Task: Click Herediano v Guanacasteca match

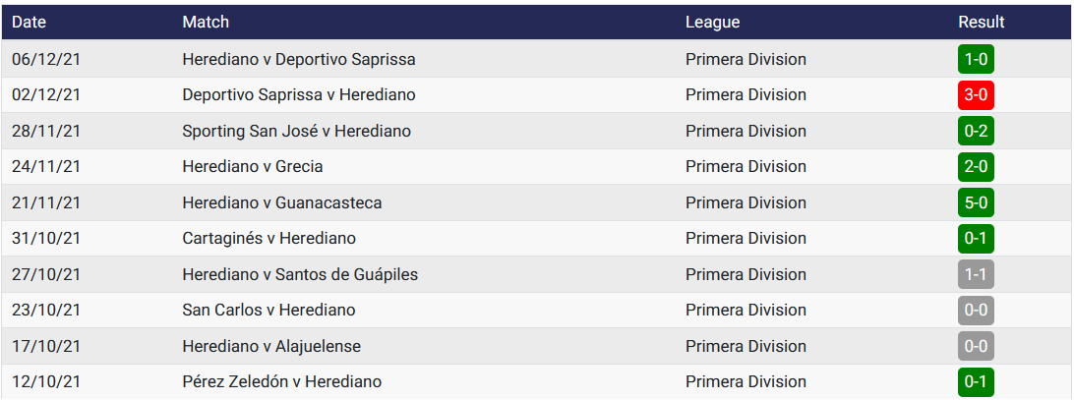Action: (x=282, y=202)
